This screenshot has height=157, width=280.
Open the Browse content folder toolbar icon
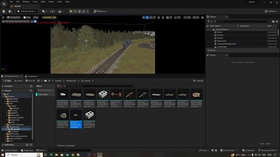point(10,11)
